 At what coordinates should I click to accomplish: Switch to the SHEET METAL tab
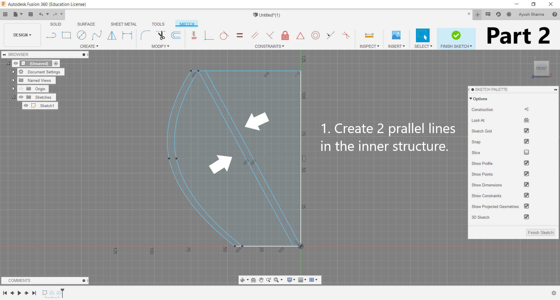pyautogui.click(x=124, y=24)
